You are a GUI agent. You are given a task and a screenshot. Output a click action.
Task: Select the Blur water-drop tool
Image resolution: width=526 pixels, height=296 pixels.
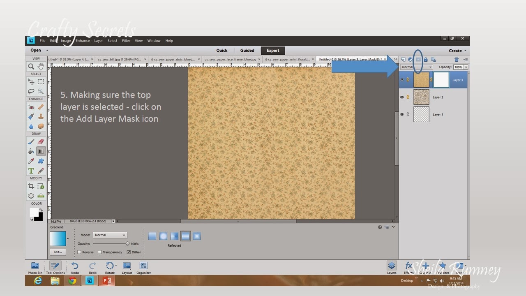click(x=31, y=127)
